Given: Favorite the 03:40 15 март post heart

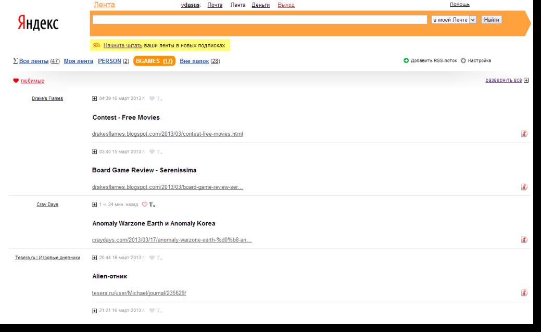Looking at the screenshot, I should tap(152, 152).
